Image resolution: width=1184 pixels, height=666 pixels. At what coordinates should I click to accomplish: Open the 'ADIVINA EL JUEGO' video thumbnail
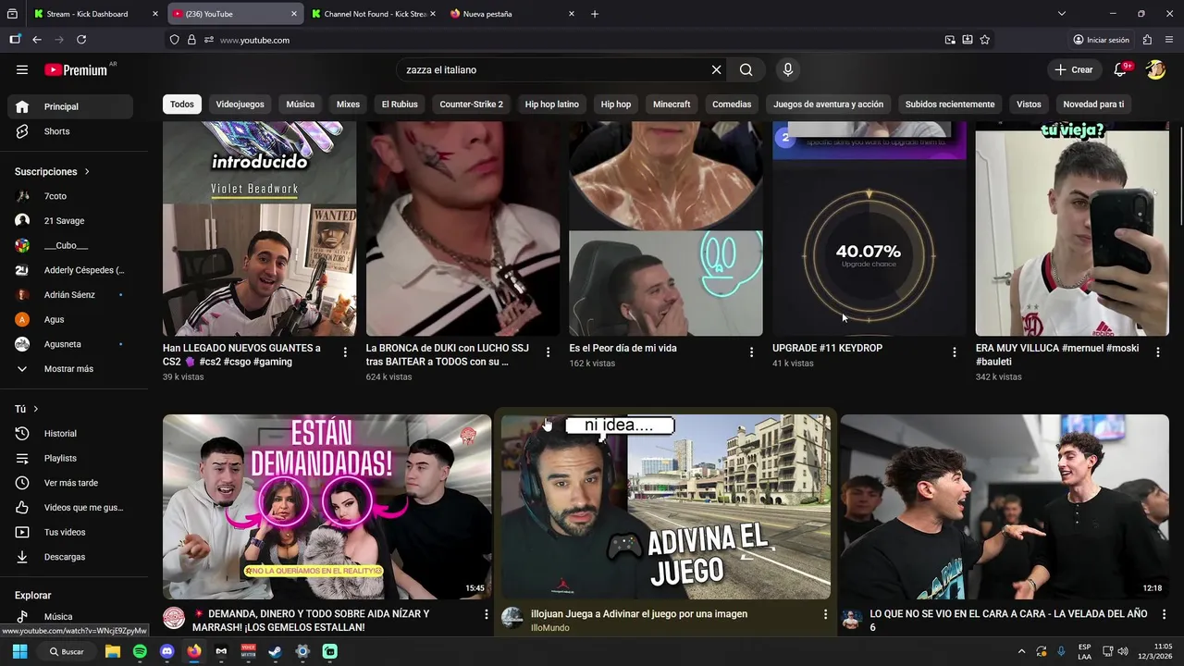(666, 507)
